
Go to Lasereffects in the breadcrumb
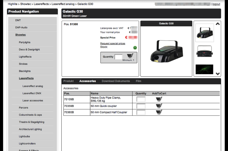(x=41, y=4)
